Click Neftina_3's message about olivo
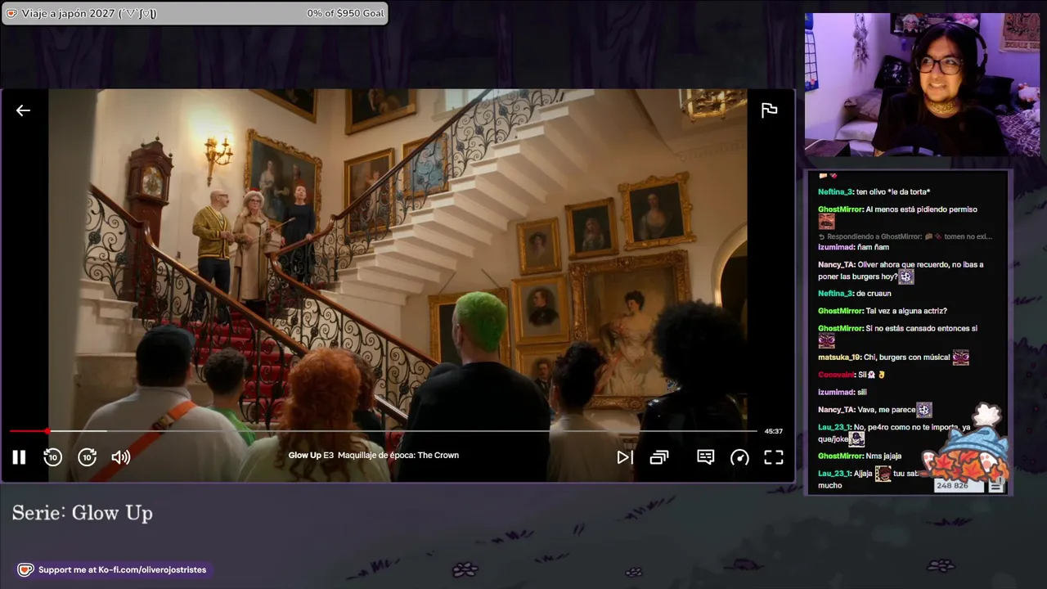The width and height of the screenshot is (1047, 589). click(x=874, y=191)
